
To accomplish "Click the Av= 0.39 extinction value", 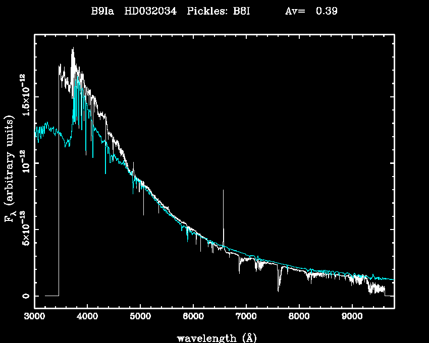I will [x=311, y=12].
